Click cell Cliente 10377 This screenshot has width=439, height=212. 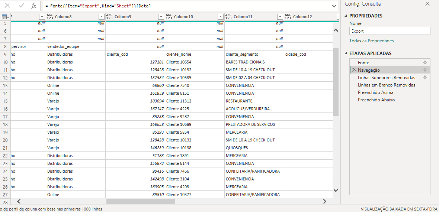(x=195, y=195)
